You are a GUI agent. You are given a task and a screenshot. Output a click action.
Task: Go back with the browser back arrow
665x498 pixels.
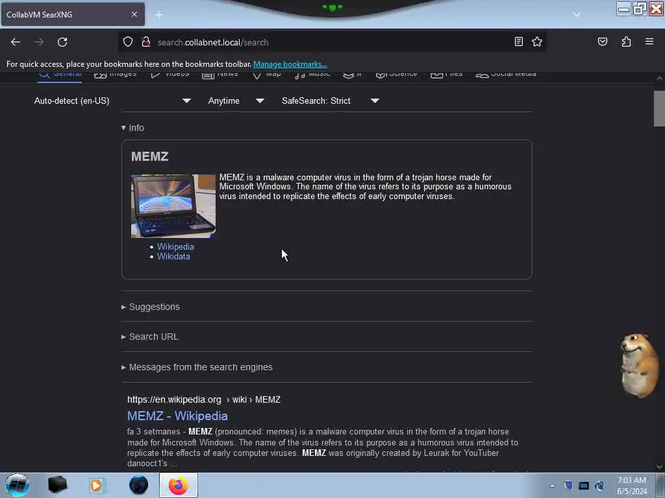16,42
